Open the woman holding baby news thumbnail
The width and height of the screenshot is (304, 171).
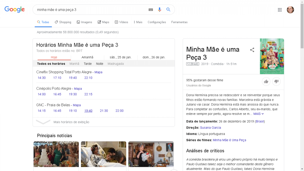click(x=151, y=154)
